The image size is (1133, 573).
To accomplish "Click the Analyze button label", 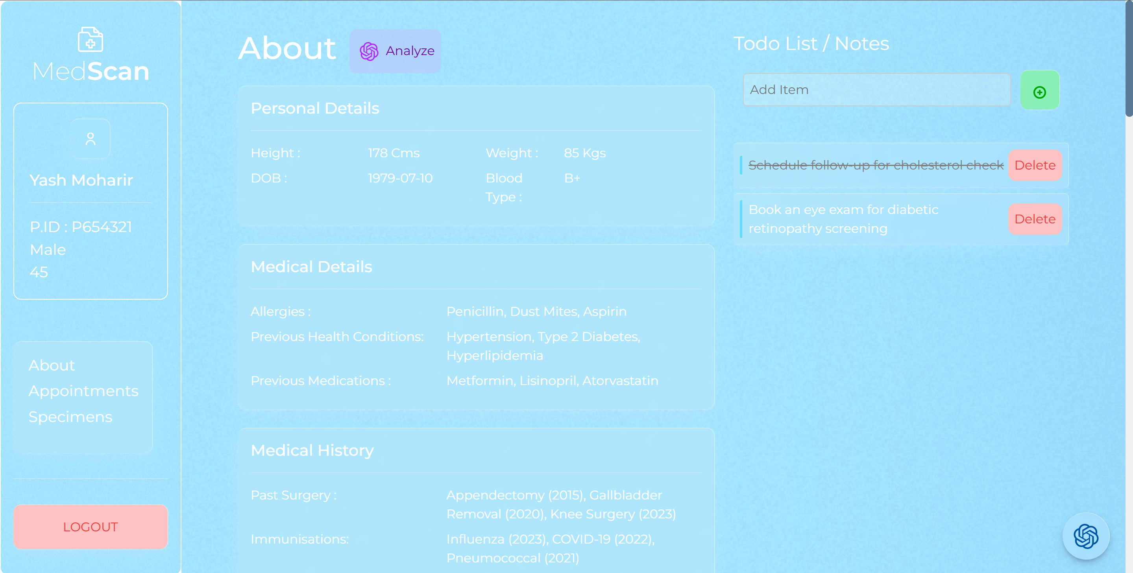I will [410, 51].
